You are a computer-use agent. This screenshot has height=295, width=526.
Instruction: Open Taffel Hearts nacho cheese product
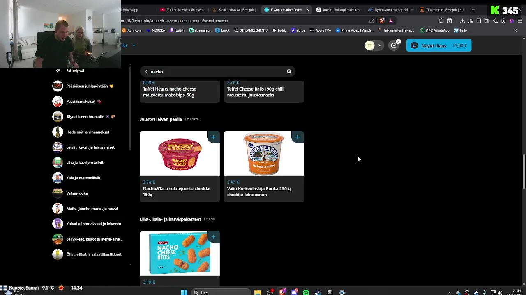[x=180, y=92]
